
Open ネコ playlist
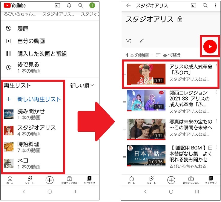(33, 163)
